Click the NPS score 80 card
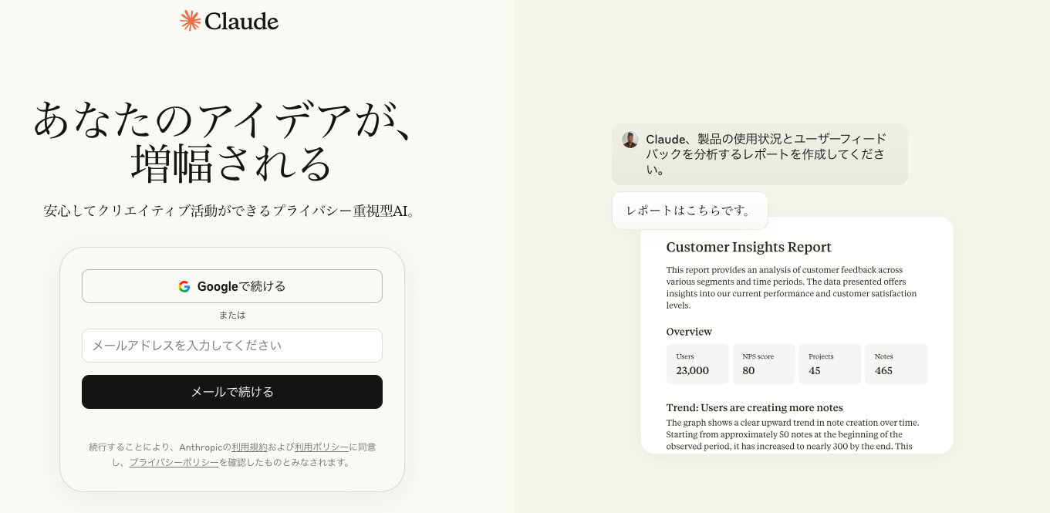The height and width of the screenshot is (513, 1050). coord(764,364)
